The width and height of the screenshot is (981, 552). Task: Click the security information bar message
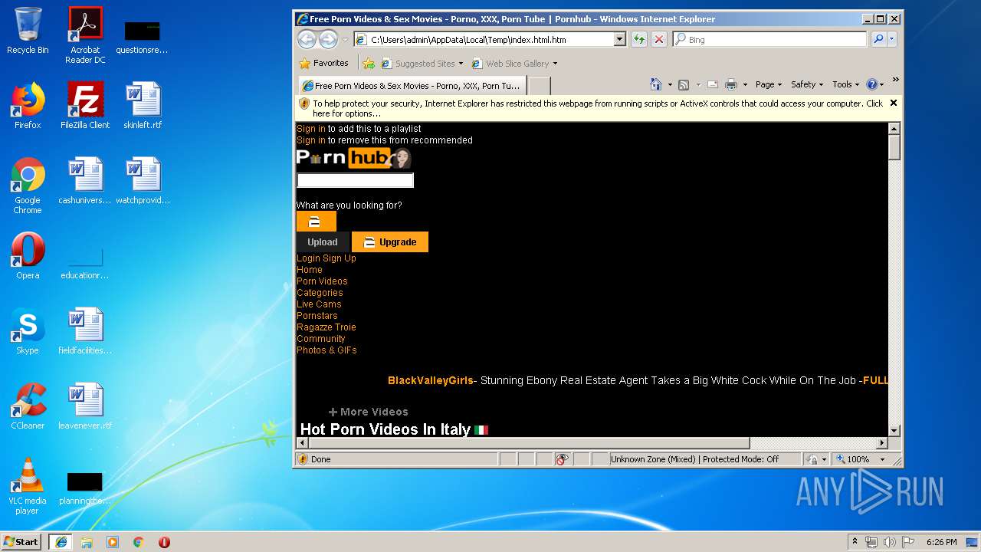pyautogui.click(x=598, y=108)
